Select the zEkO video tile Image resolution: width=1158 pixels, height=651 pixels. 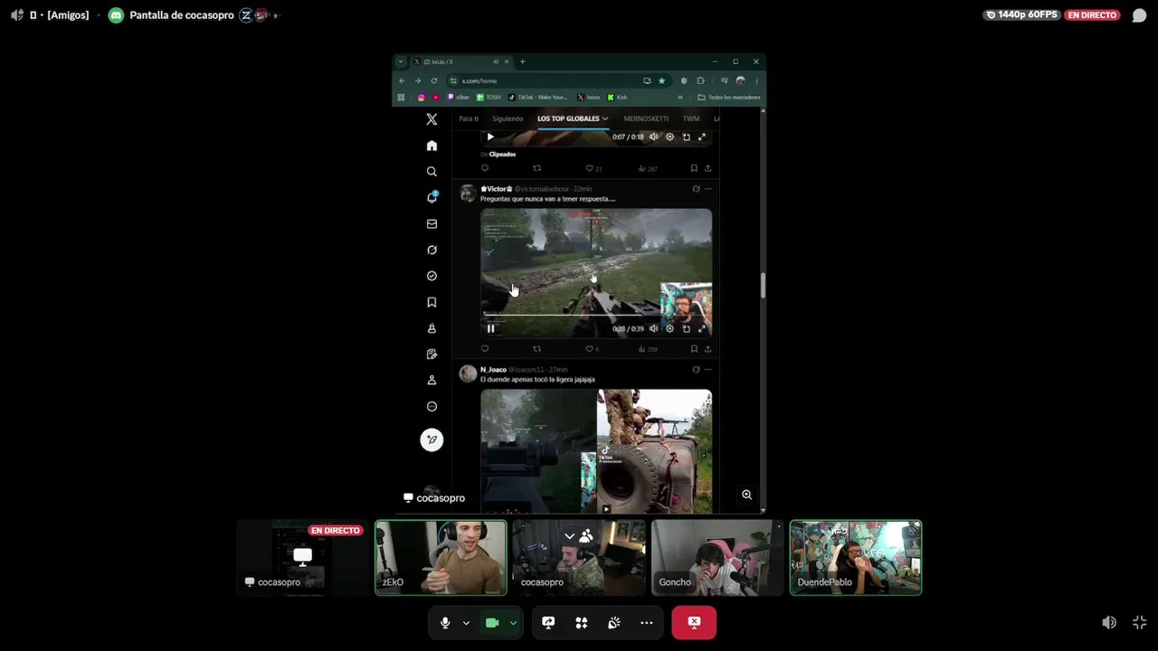coord(441,557)
